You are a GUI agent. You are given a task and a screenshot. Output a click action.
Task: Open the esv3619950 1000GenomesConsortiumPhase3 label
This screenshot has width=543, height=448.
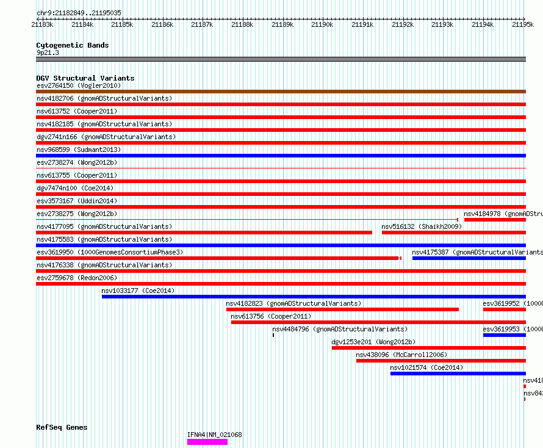point(110,252)
